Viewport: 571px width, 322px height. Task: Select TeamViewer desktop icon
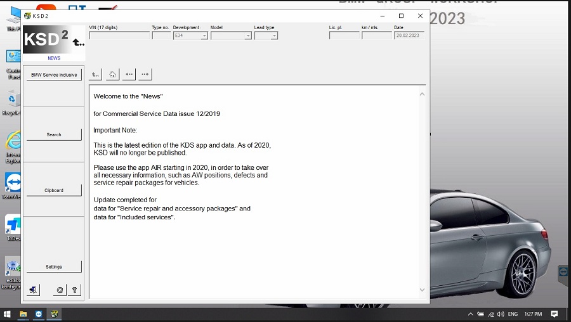pos(13,186)
